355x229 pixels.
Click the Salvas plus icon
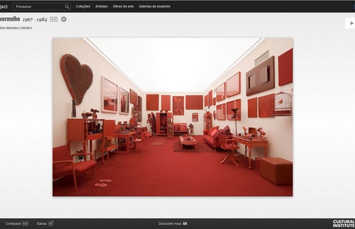coord(51,223)
